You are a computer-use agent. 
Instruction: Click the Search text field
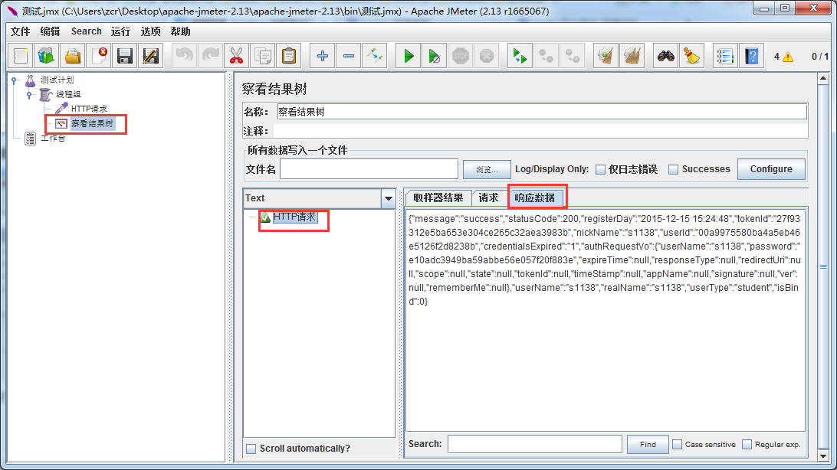(535, 444)
